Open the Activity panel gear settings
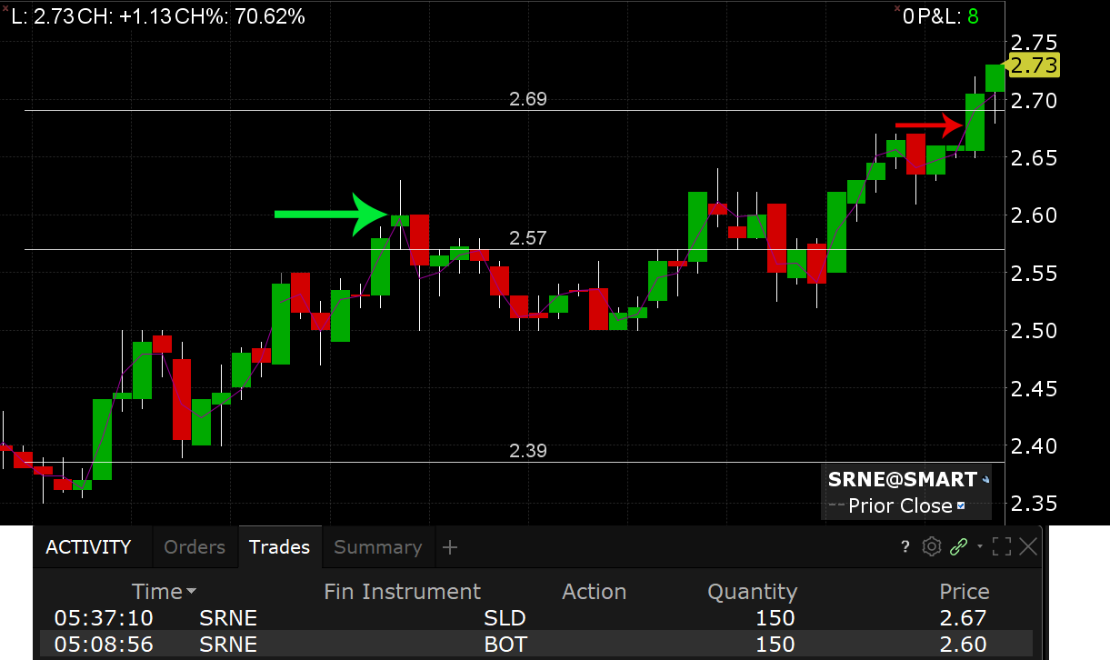Image resolution: width=1110 pixels, height=660 pixels. [x=931, y=546]
